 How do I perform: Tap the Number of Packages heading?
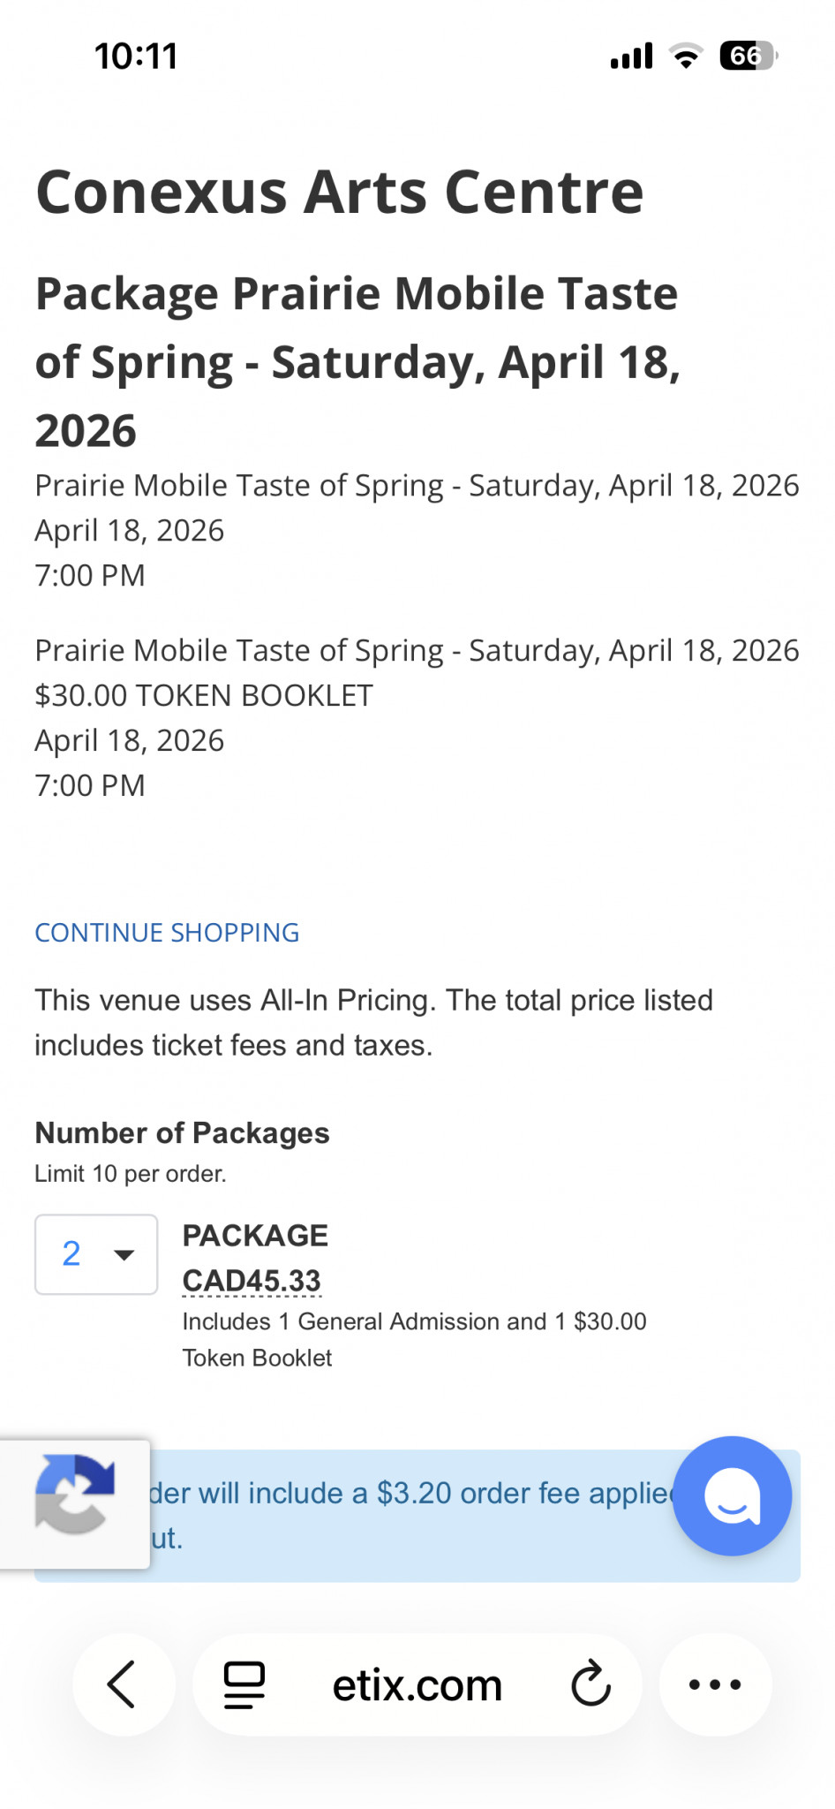[x=182, y=1133]
